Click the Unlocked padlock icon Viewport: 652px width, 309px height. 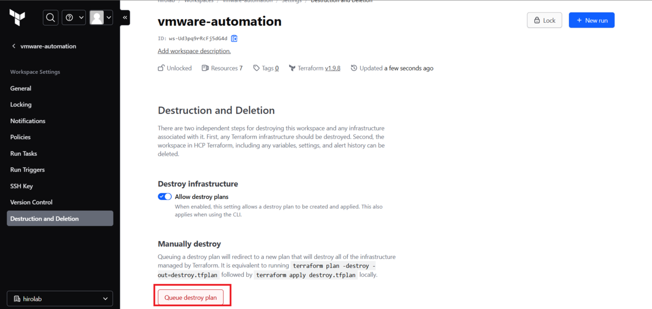click(161, 68)
